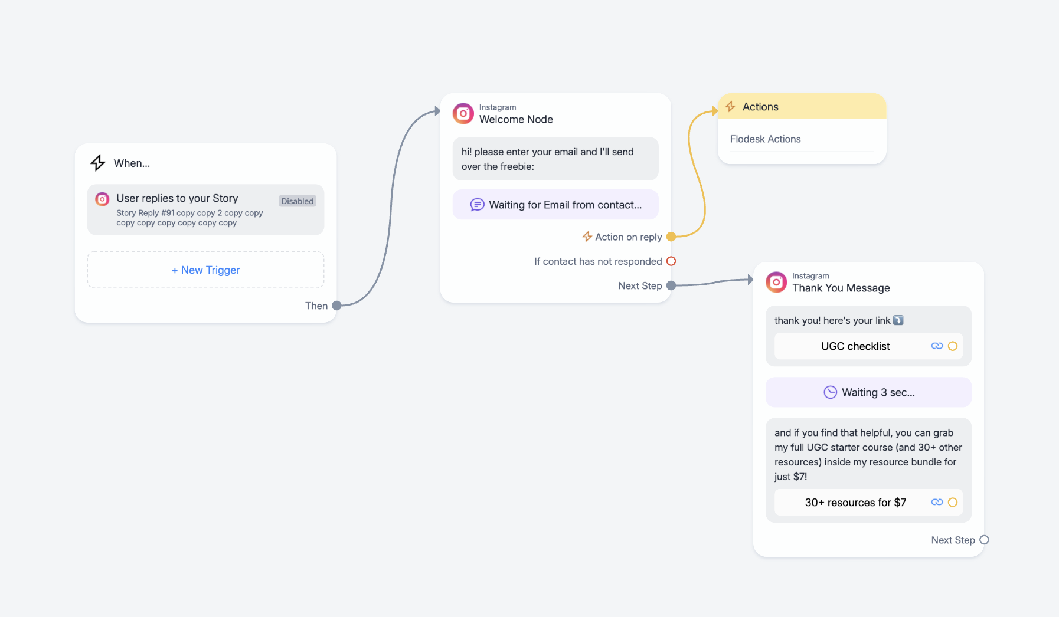Image resolution: width=1059 pixels, height=617 pixels.
Task: Click the clock icon beside Waiting 3 sec
Action: pos(830,392)
